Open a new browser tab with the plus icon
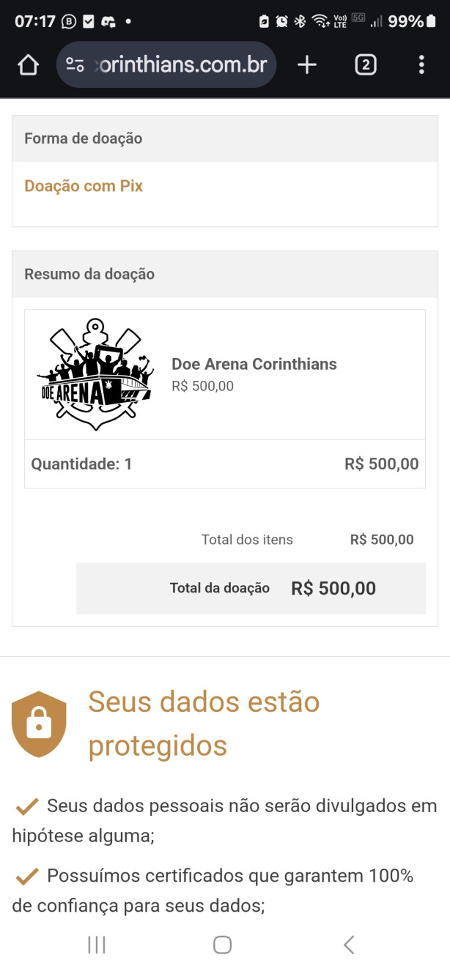Viewport: 450px width, 974px height. 306,64
